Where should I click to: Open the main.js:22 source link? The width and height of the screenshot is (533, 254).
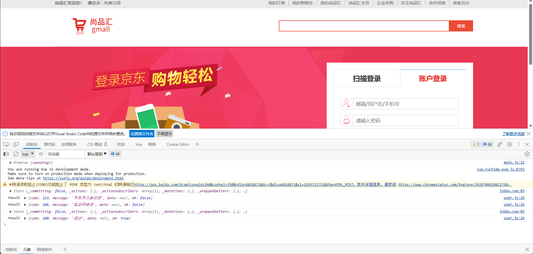(x=514, y=162)
